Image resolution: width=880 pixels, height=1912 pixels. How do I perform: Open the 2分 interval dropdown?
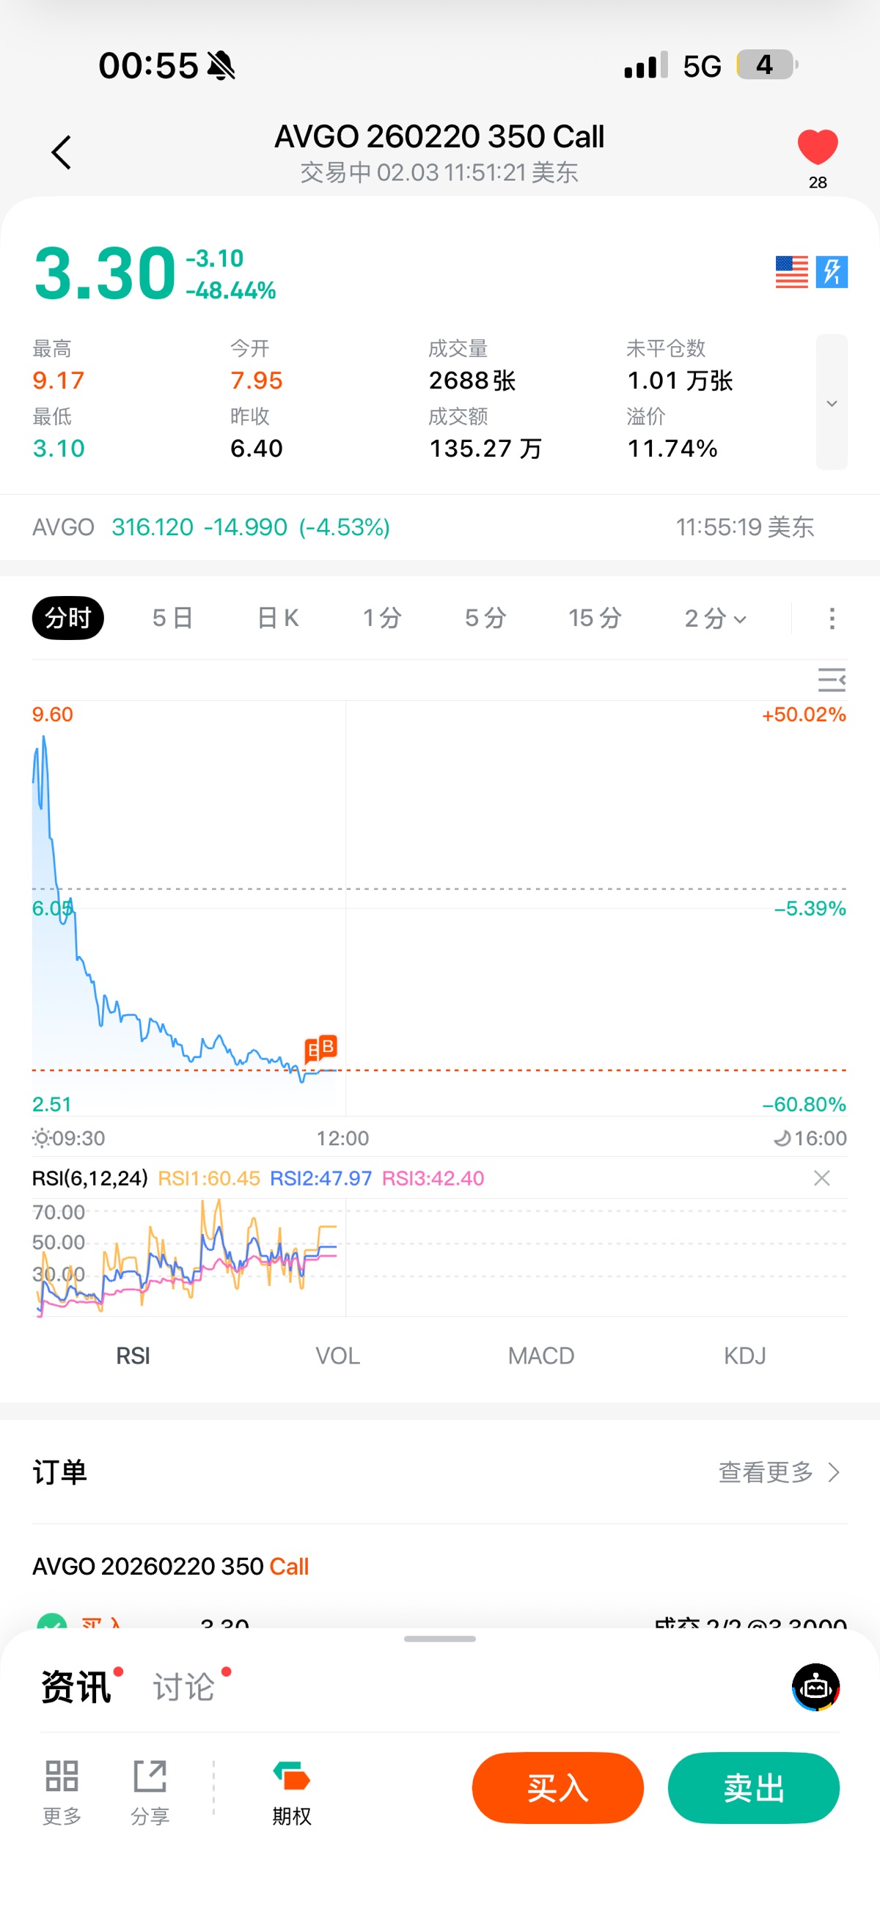(714, 618)
